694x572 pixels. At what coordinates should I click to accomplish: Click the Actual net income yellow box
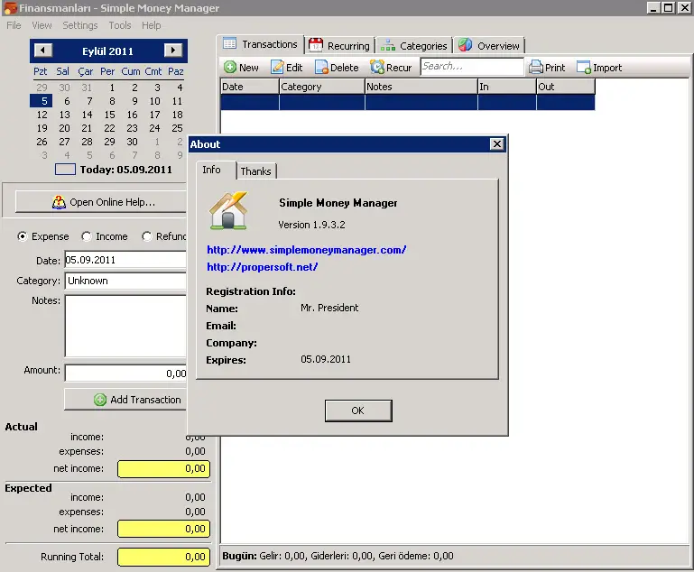tap(163, 468)
